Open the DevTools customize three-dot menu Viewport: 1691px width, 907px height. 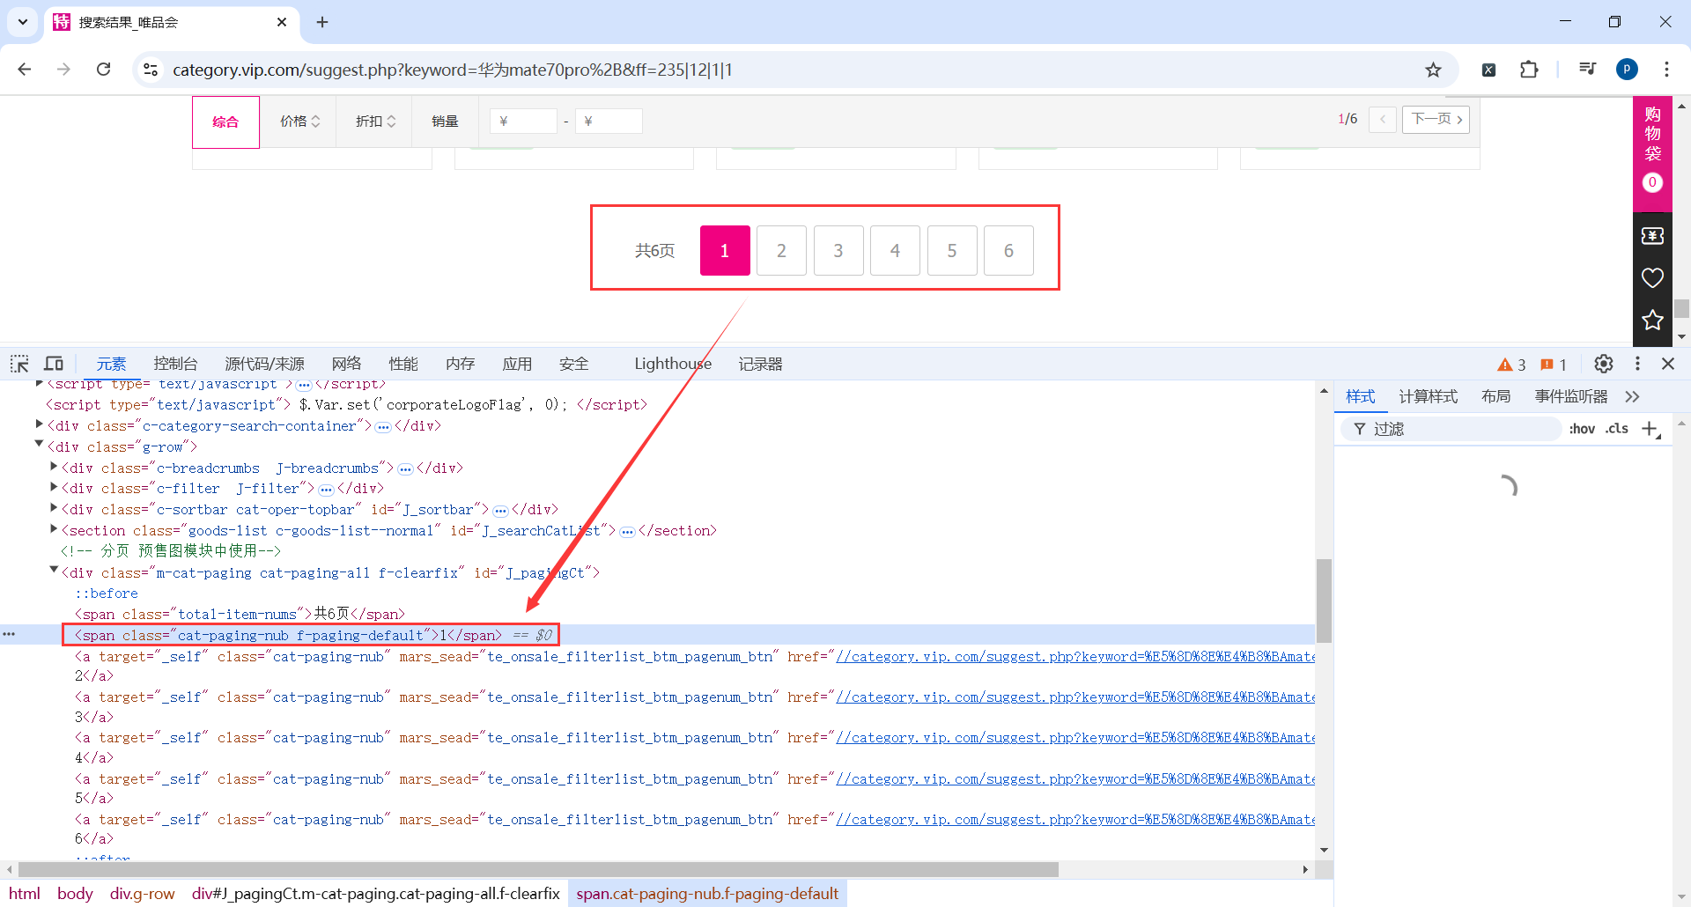pos(1637,364)
